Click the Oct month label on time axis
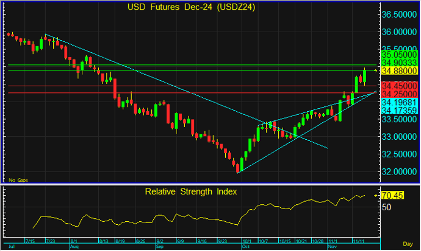The height and width of the screenshot is (251, 421). click(x=245, y=247)
